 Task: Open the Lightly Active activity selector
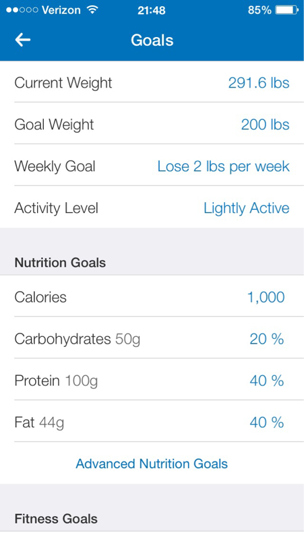[246, 208]
